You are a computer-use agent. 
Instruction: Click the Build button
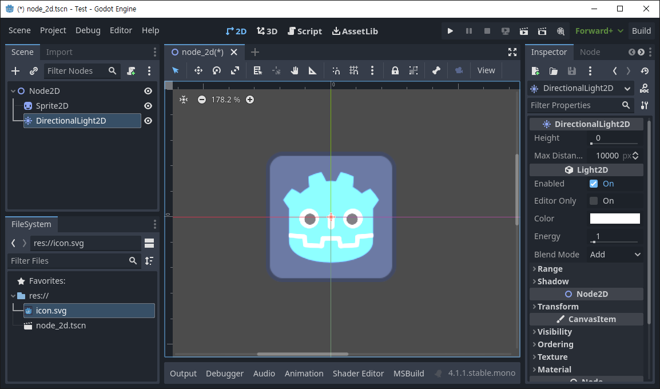tap(641, 31)
